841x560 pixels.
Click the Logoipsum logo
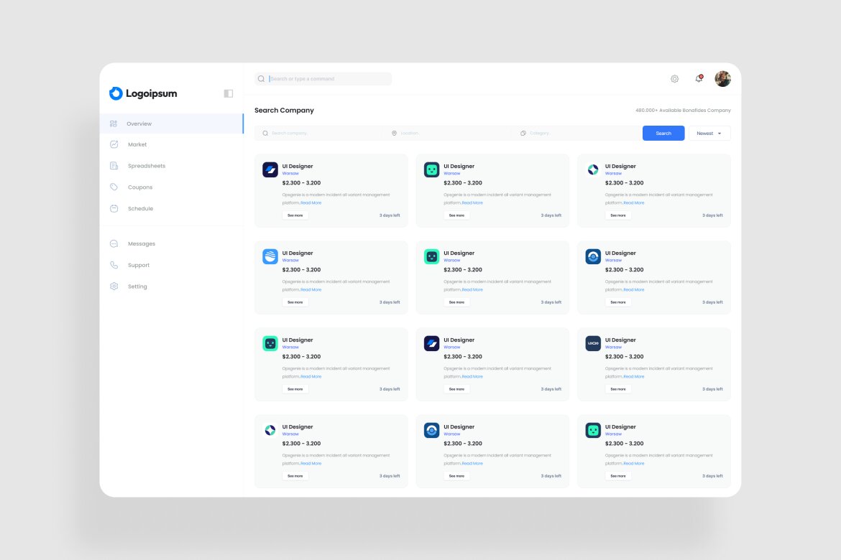pyautogui.click(x=142, y=93)
